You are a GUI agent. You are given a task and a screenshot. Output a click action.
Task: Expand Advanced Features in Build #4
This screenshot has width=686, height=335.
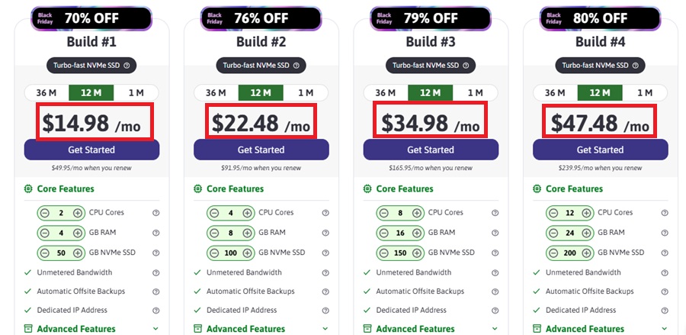(x=665, y=329)
